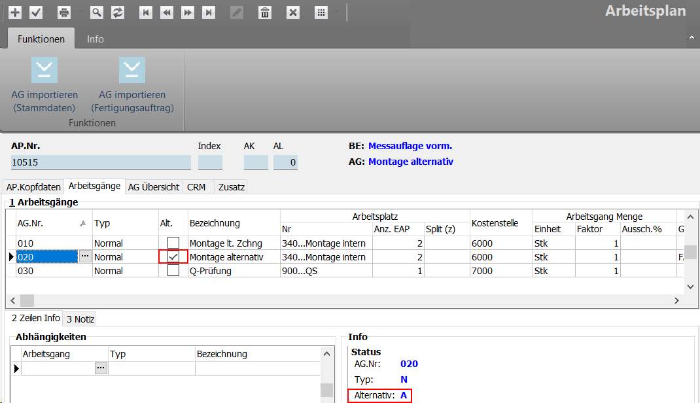Click the print toolbar icon
The height and width of the screenshot is (403, 700).
pos(64,12)
